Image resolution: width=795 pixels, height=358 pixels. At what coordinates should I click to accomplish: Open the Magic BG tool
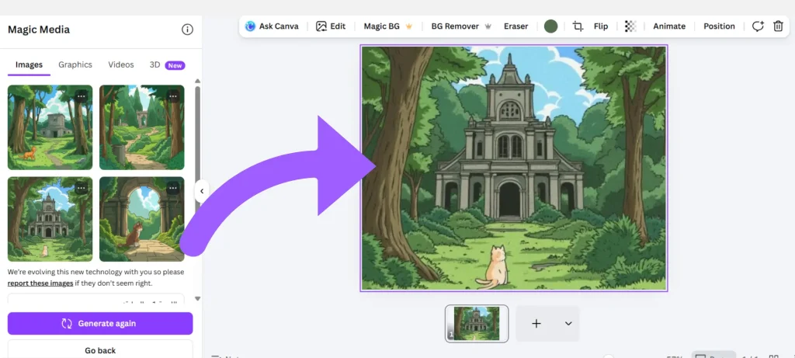[387, 26]
